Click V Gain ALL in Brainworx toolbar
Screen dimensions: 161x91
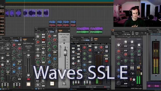(x=97, y=44)
